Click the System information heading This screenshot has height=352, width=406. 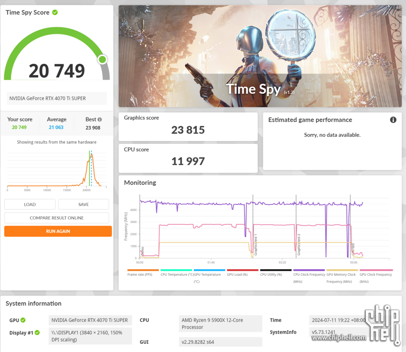(x=34, y=303)
